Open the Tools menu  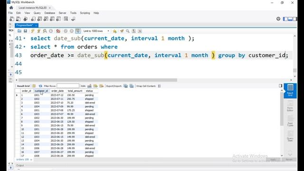(x=73, y=13)
